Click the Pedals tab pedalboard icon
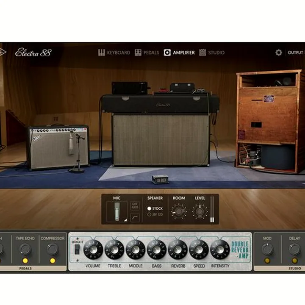The image size is (305, 305). coord(138,53)
